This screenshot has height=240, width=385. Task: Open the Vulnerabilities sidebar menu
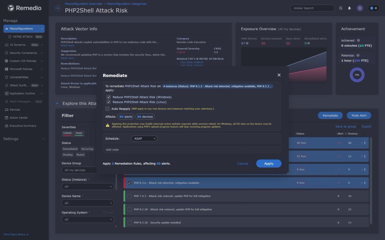pyautogui.click(x=24, y=77)
